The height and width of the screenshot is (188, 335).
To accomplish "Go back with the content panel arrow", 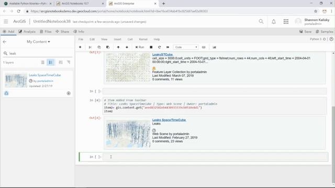I will click(x=5, y=42).
